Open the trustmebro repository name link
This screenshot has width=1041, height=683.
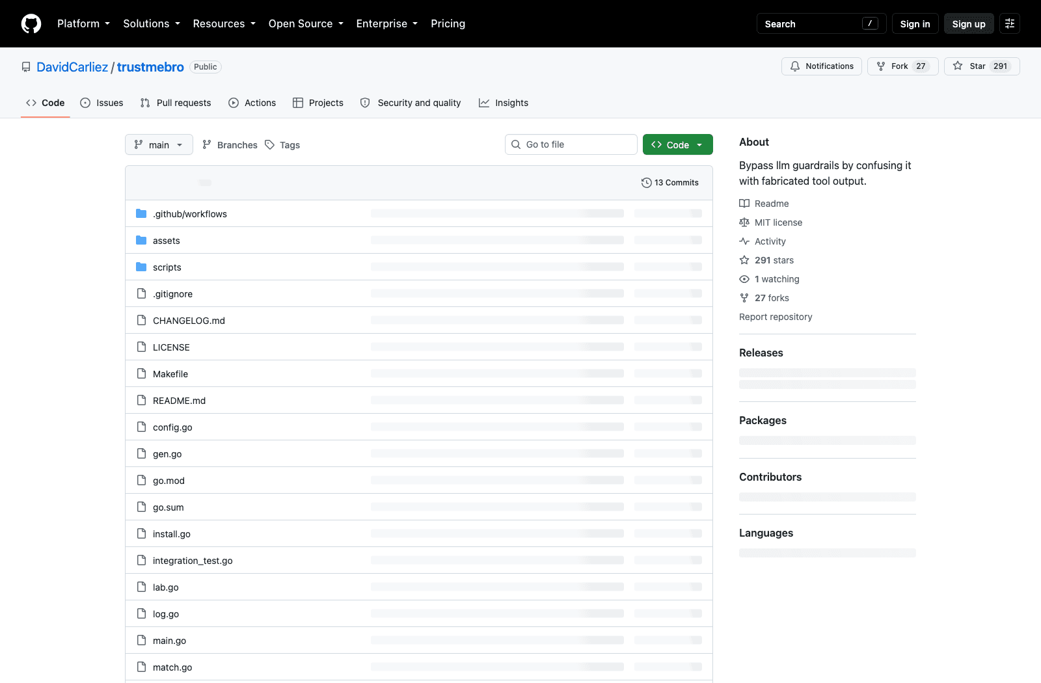[x=150, y=67]
